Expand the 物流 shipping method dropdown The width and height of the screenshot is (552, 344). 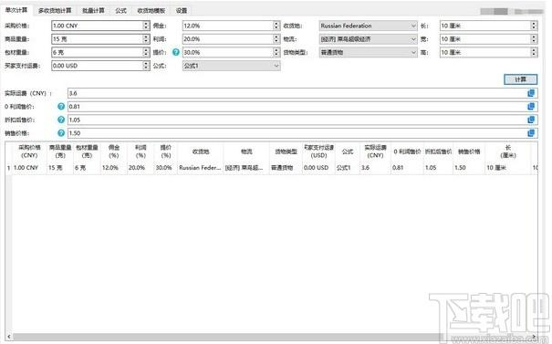point(369,39)
